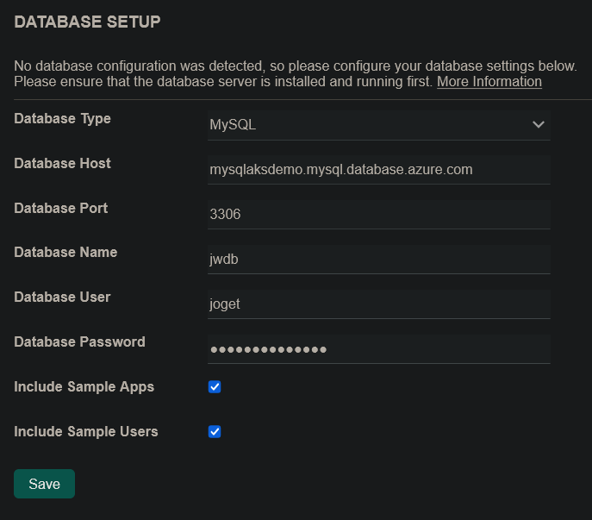Click the Database User field with joget

(378, 304)
